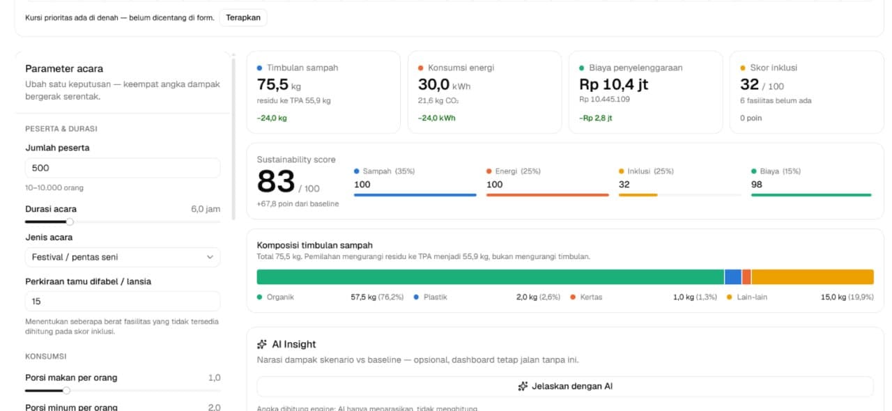Click the Rp 10,4 jt value
The image size is (892, 411).
click(615, 84)
